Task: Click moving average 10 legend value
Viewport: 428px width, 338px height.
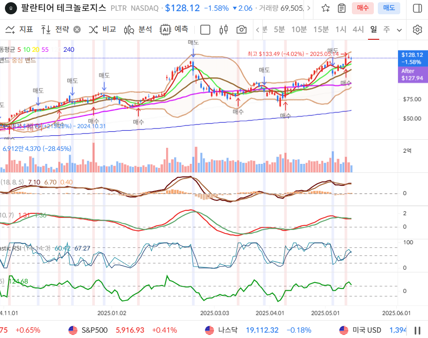Action: pyautogui.click(x=26, y=50)
